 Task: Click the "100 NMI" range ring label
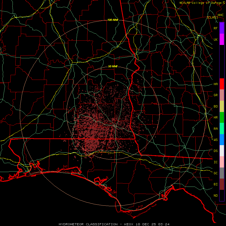click(113, 20)
